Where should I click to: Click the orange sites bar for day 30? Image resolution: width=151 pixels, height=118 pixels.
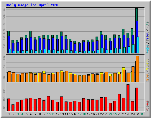point(137,69)
